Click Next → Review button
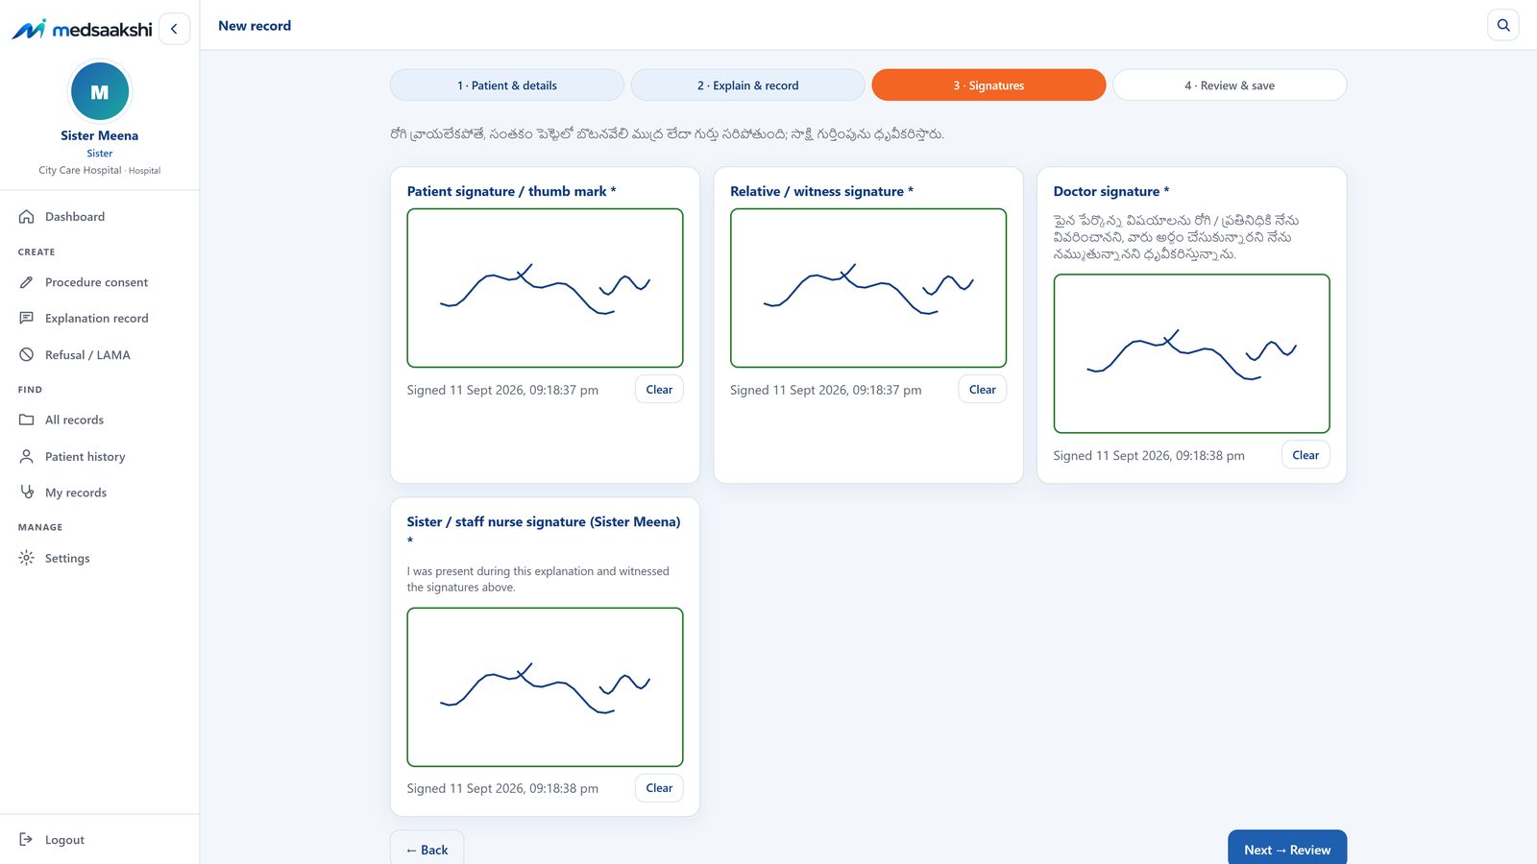 tap(1287, 850)
